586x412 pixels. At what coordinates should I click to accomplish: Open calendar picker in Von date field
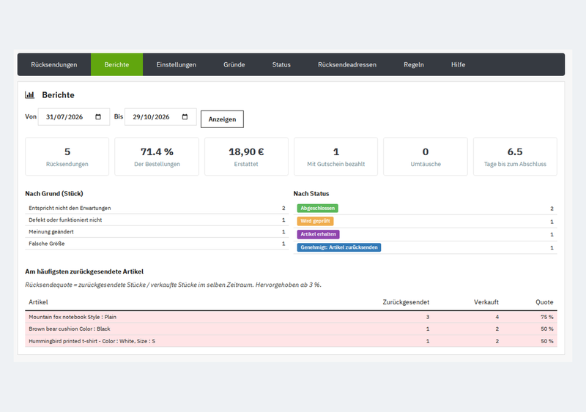(x=98, y=117)
